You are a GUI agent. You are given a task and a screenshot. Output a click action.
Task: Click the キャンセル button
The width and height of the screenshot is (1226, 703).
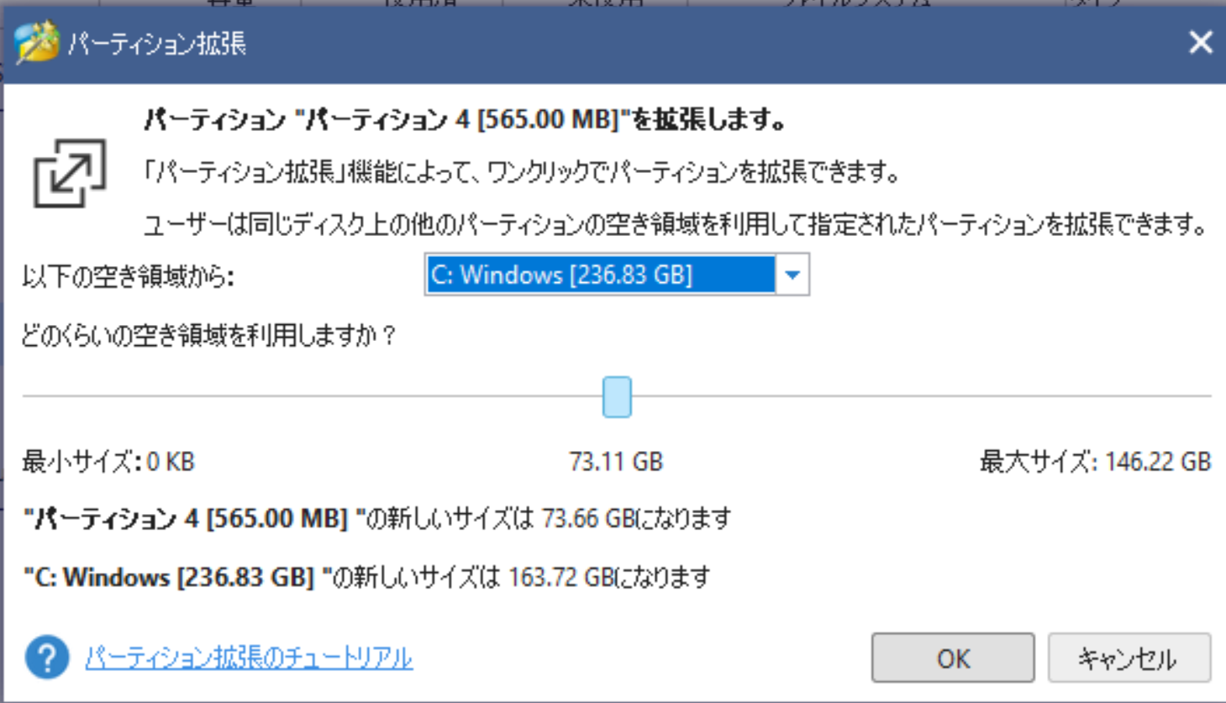pos(1129,658)
